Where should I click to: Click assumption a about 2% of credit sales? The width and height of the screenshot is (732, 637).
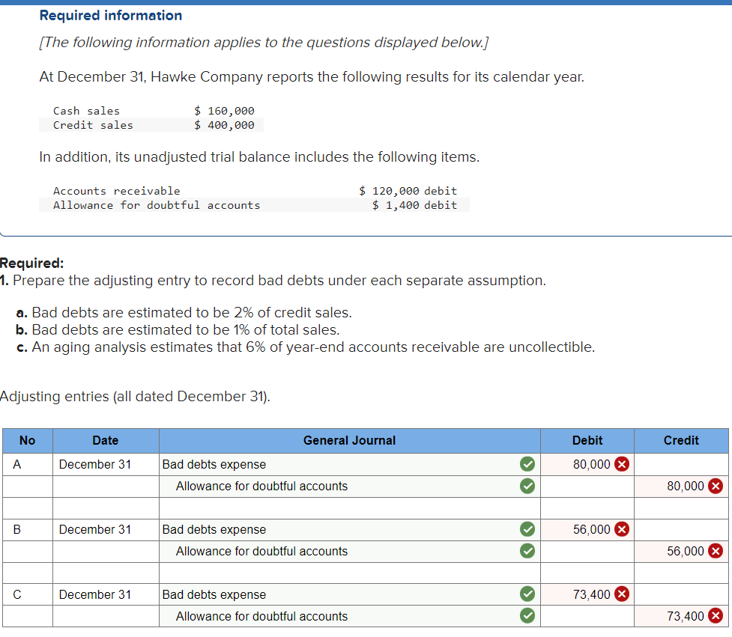184,312
